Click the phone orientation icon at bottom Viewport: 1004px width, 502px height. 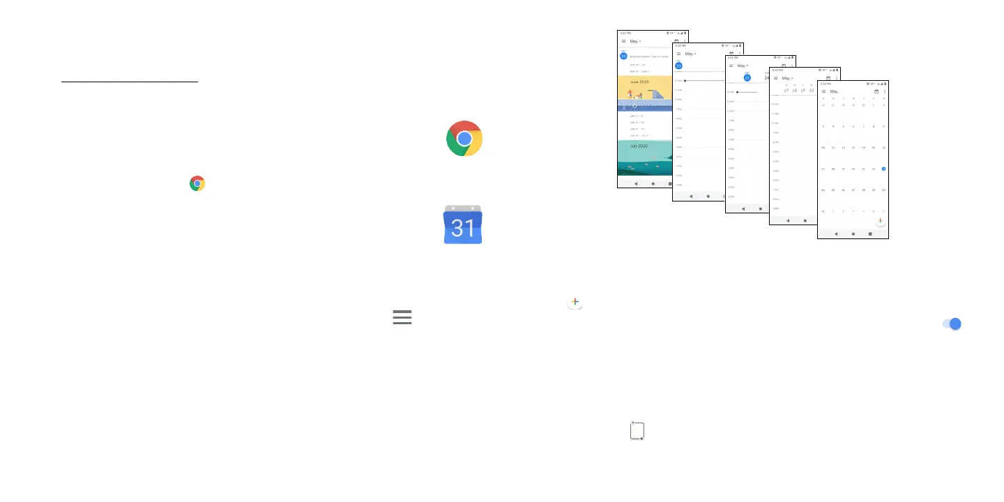(x=636, y=431)
